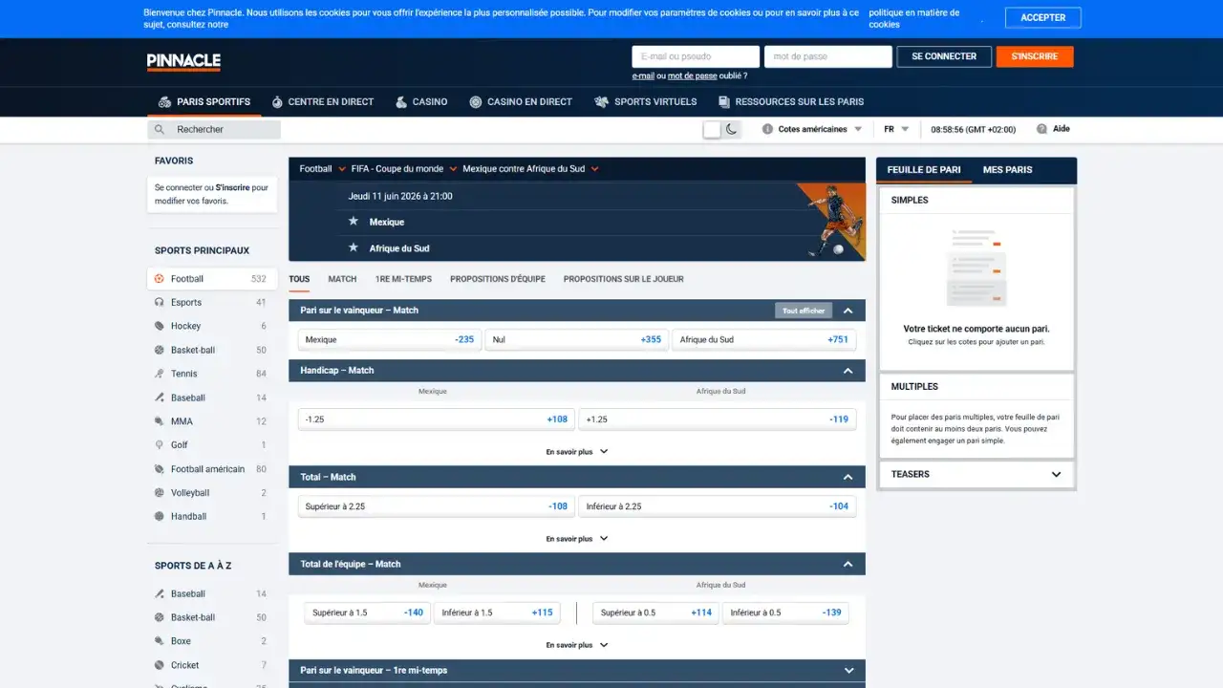This screenshot has width=1223, height=688.
Task: Click S'inscrire orange button
Action: tap(1035, 56)
